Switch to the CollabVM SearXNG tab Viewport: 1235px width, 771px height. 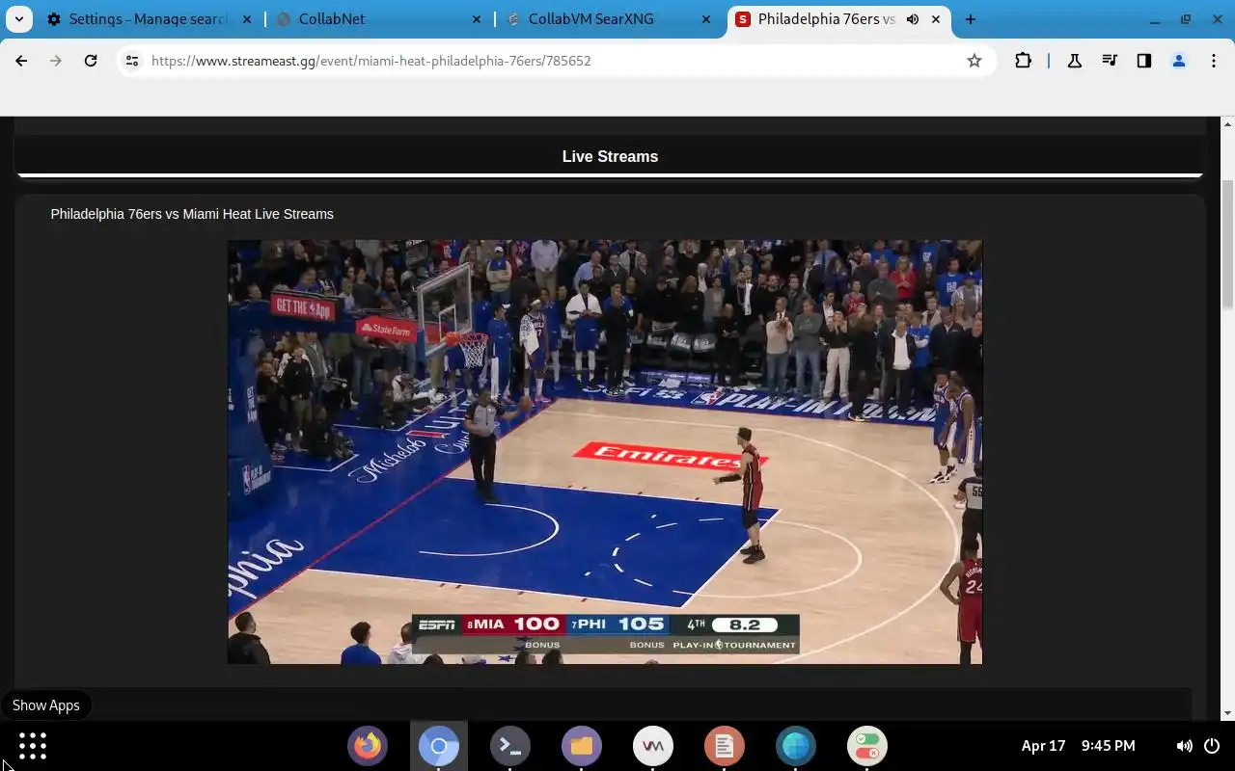coord(610,19)
